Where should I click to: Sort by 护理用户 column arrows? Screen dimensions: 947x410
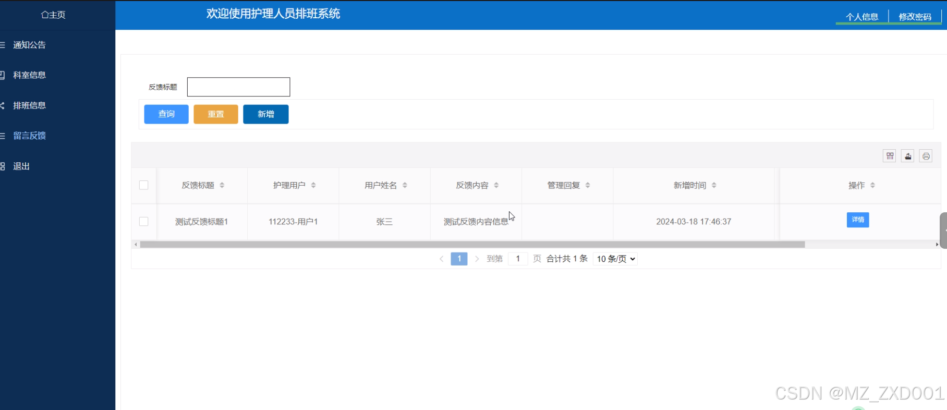pos(313,185)
